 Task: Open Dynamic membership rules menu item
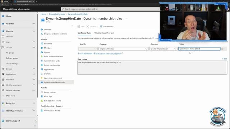[56, 82]
